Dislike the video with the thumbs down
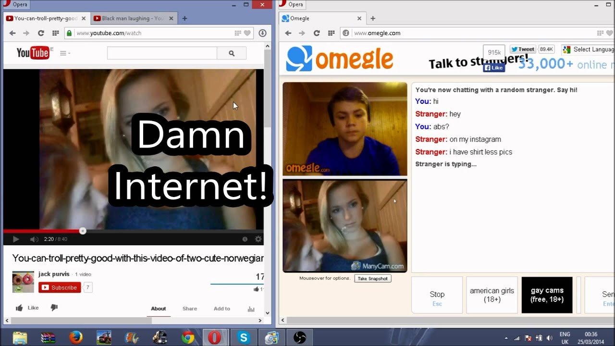The height and width of the screenshot is (346, 615). 54,308
